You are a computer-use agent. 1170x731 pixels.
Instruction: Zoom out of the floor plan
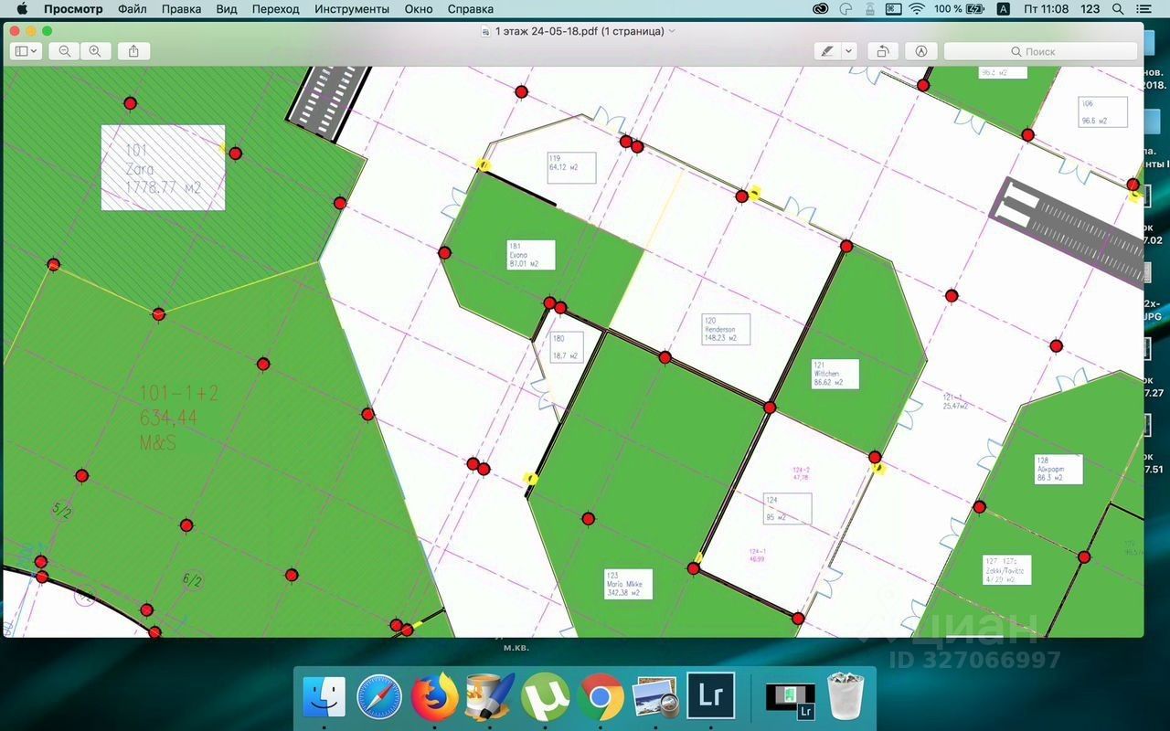click(x=65, y=51)
